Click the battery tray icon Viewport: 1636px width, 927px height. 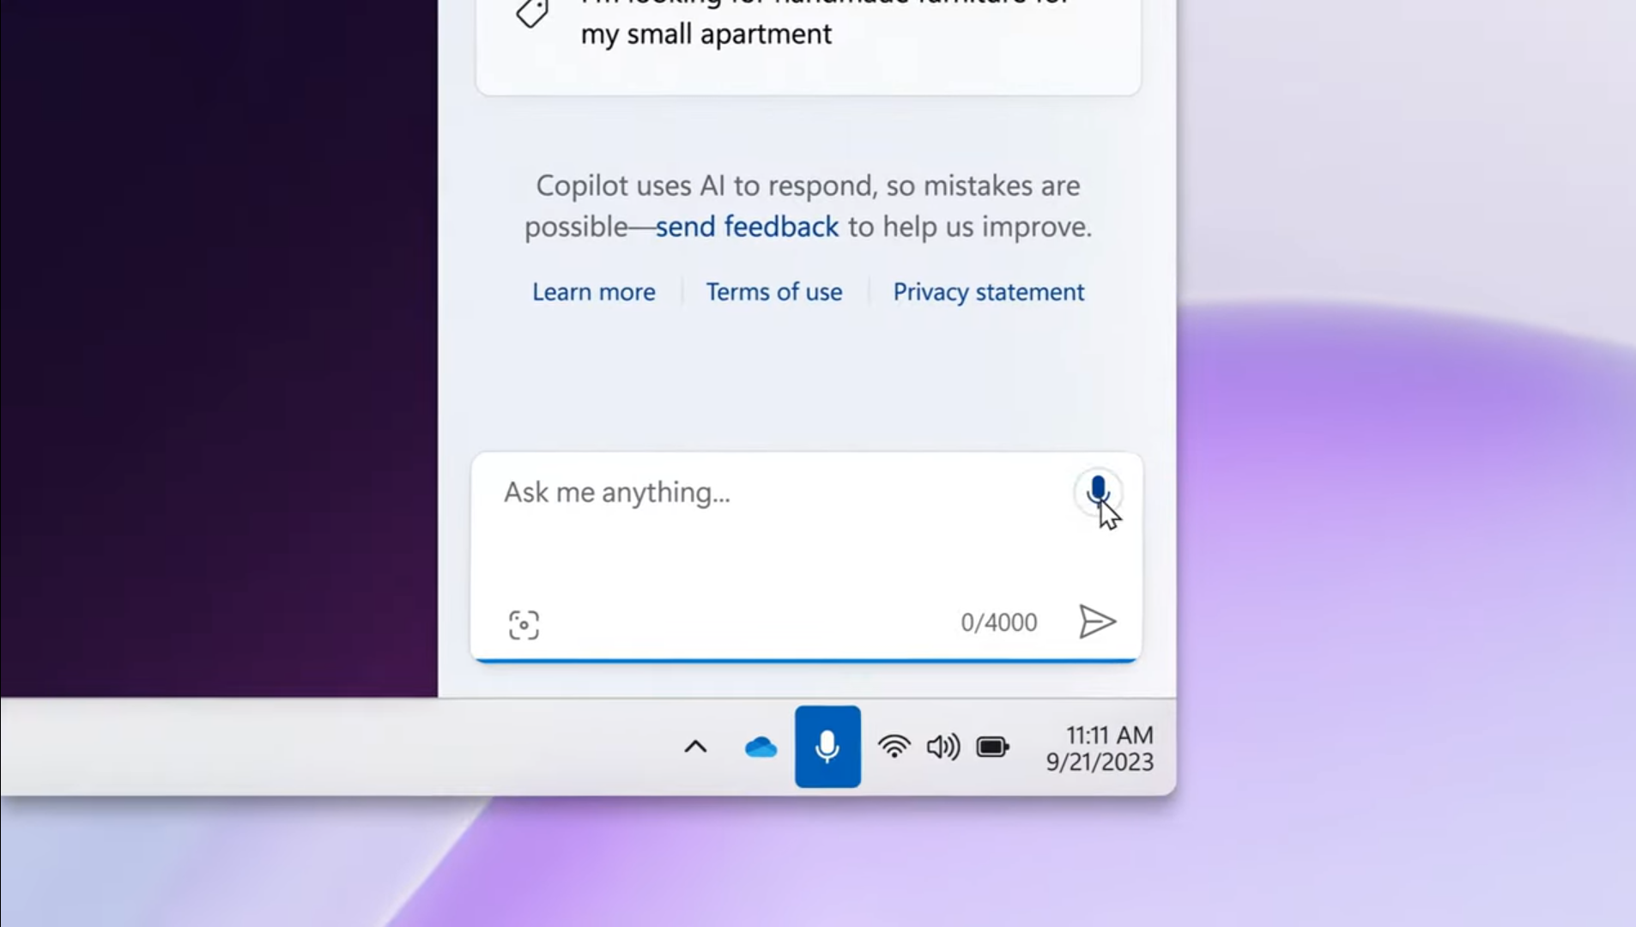[x=993, y=747]
